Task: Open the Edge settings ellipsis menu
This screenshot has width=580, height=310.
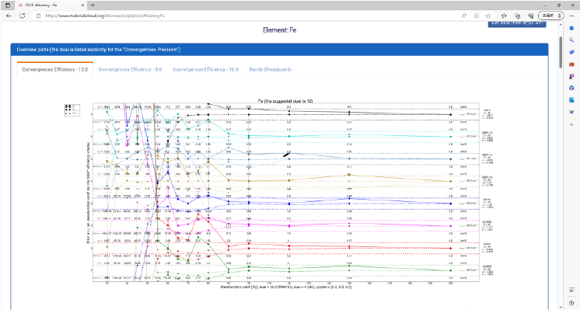Action: pos(571,16)
